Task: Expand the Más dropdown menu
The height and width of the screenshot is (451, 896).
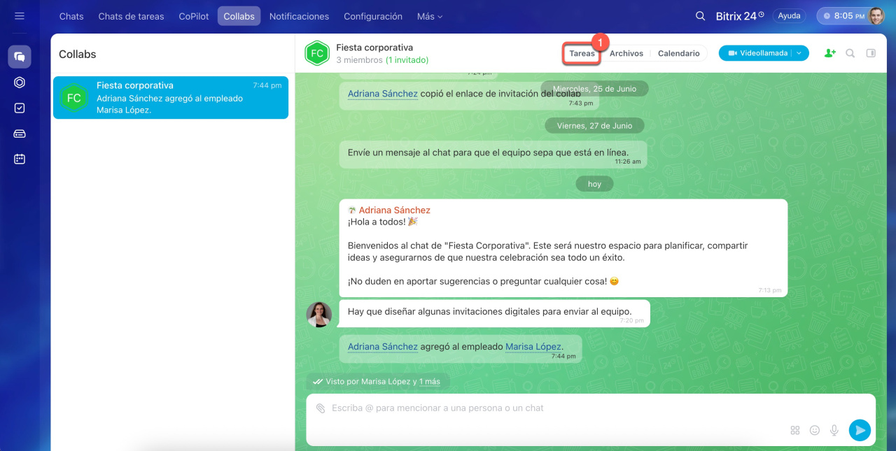Action: click(x=430, y=16)
